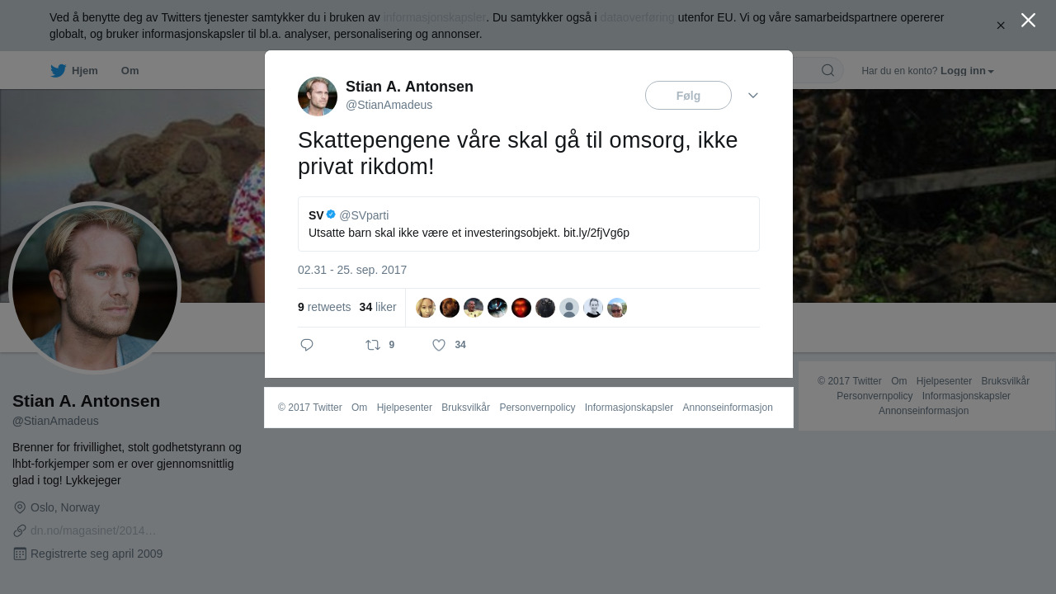Click first liker avatar thumbnail
This screenshot has width=1056, height=594.
(x=426, y=308)
